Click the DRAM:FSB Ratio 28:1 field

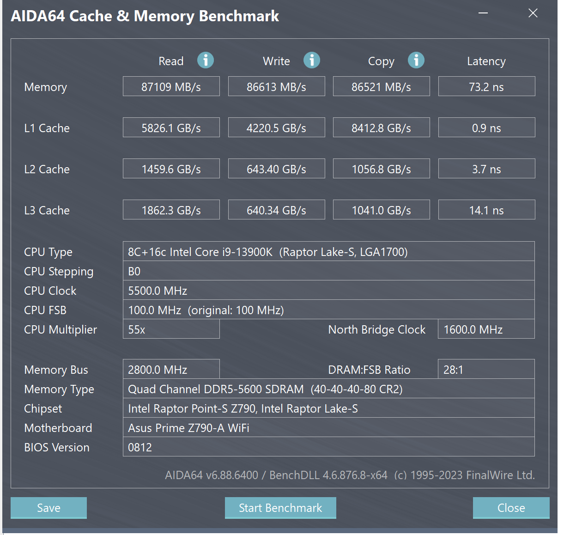tap(486, 369)
